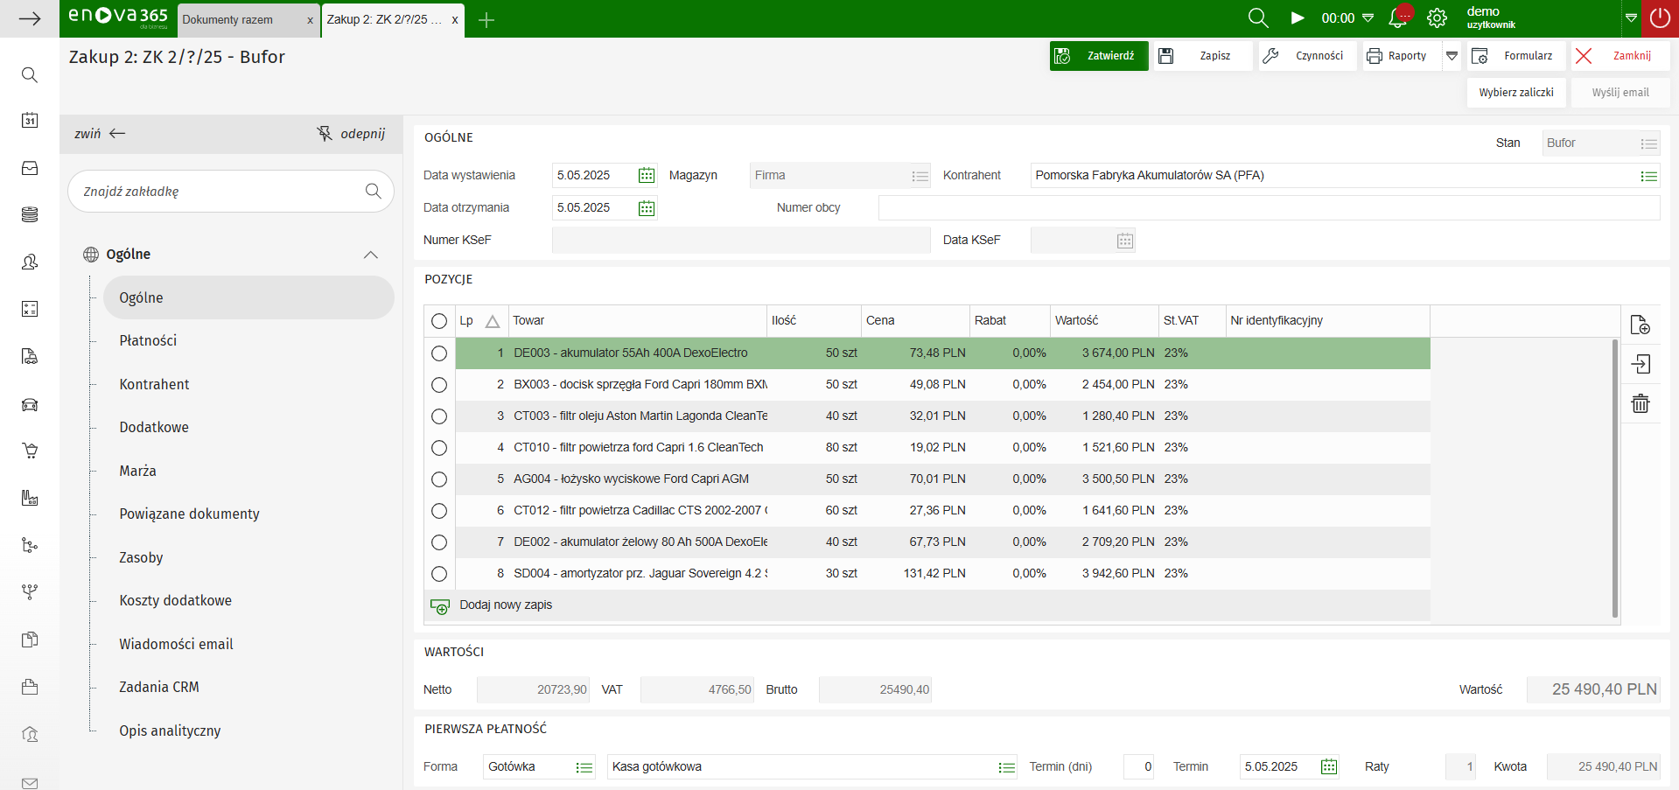Screen dimensions: 1679x790
Task: Switch to Dokumenty razem tab
Action: pos(227,19)
